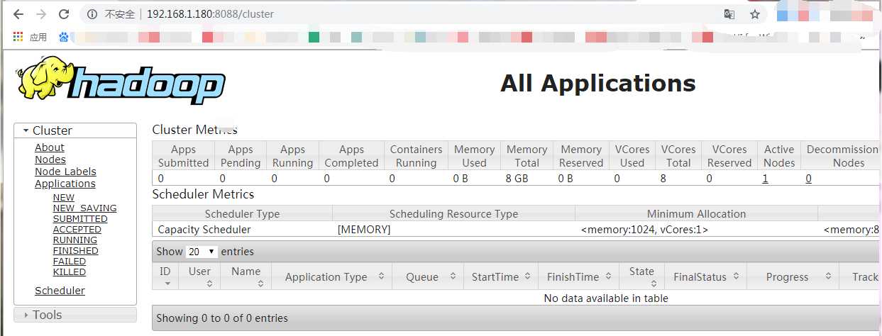Click the Memory Reserved header

581,156
